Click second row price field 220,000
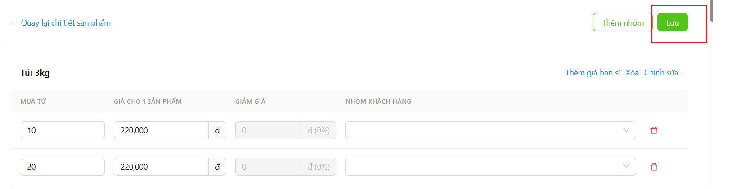This screenshot has width=731, height=189. (161, 167)
